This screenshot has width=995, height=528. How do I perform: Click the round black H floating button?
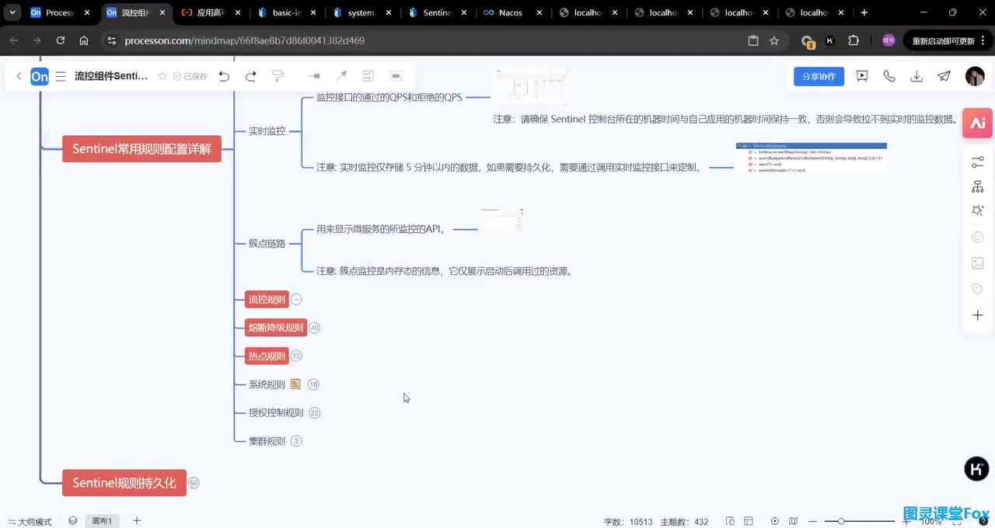(x=976, y=469)
